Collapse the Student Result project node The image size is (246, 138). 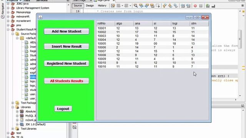click(8, 30)
